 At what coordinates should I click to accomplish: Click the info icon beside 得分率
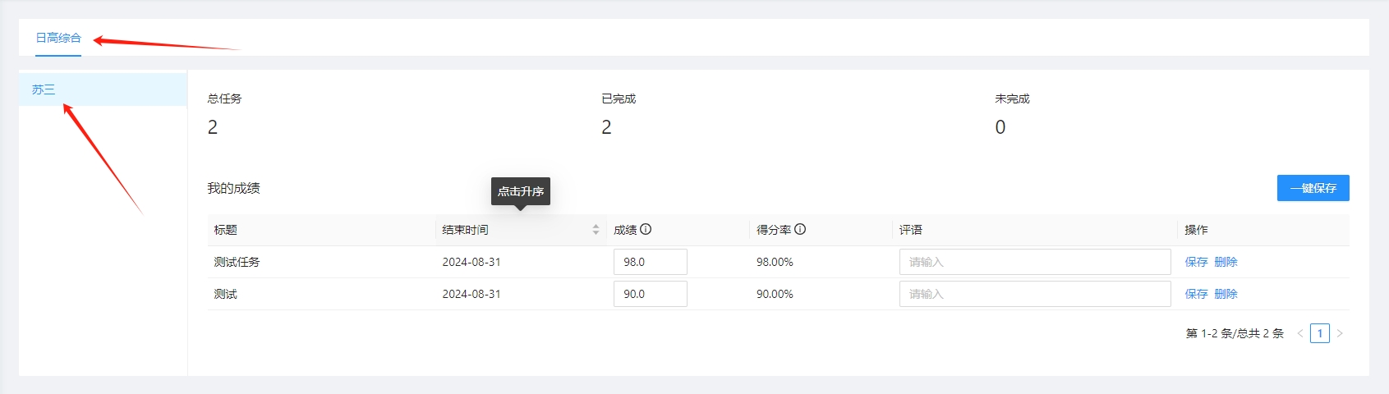[800, 230]
